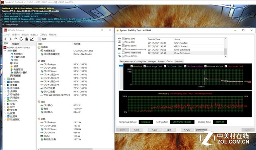Expand the 设备 devices node

(5, 104)
